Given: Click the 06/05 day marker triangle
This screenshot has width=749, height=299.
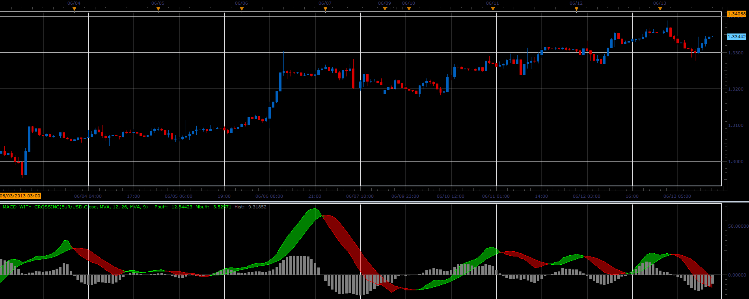Looking at the screenshot, I should [158, 9].
